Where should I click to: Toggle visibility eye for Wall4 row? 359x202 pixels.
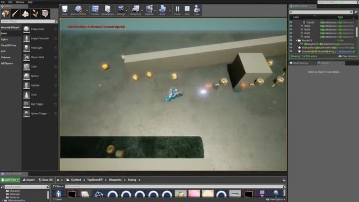coord(291,30)
